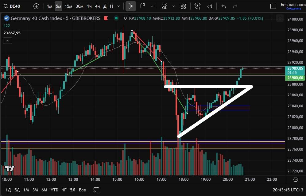Viewport: 306px width, 196px height.
Task: Select the YTD date range
Action: point(54,190)
